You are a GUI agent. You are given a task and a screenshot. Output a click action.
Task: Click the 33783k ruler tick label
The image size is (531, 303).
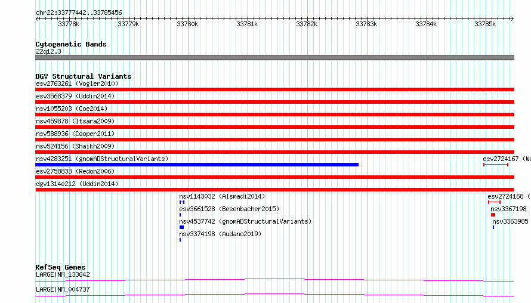[x=366, y=24]
